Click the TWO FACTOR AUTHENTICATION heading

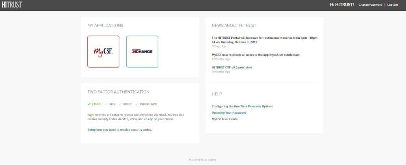[118, 92]
